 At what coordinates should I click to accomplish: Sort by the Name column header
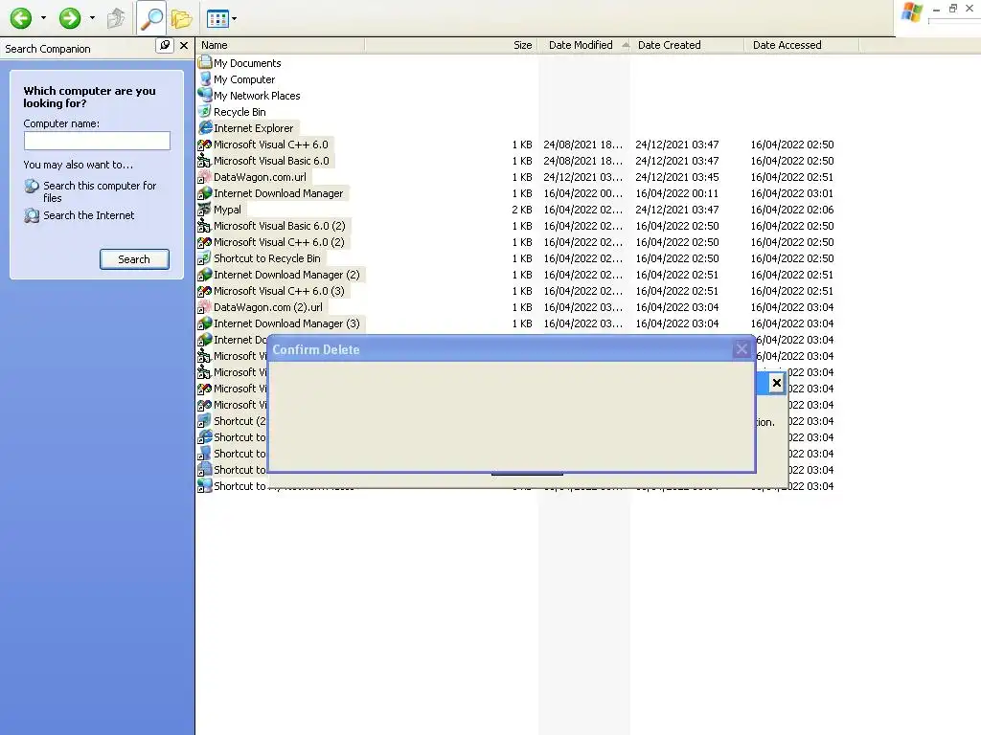coord(281,45)
